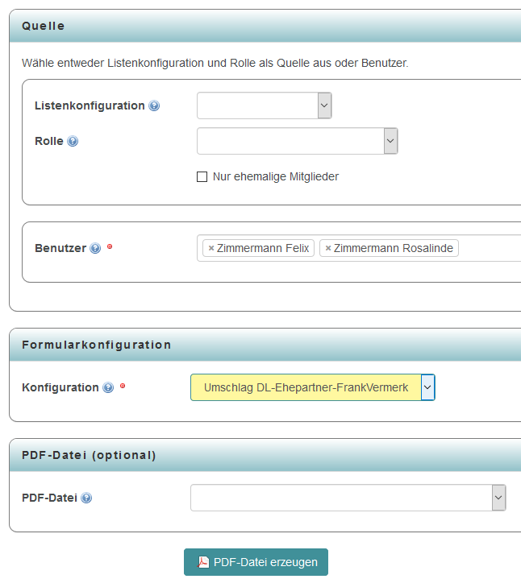Expand the PDF-Datei selection dropdown
Image resolution: width=521 pixels, height=579 pixels.
coord(348,498)
